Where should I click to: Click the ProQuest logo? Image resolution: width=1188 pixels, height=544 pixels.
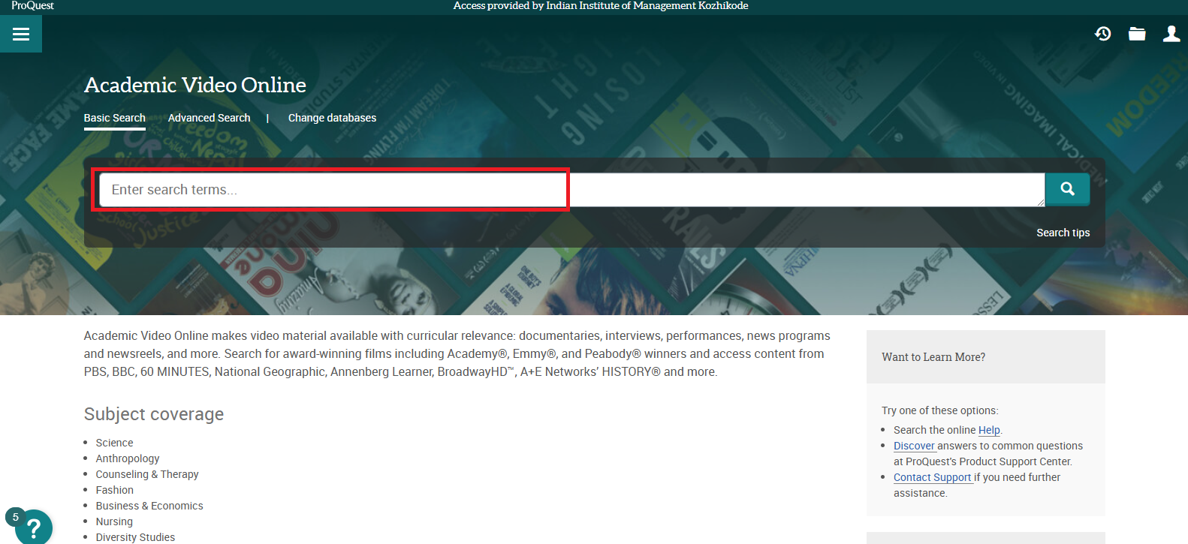(x=32, y=6)
